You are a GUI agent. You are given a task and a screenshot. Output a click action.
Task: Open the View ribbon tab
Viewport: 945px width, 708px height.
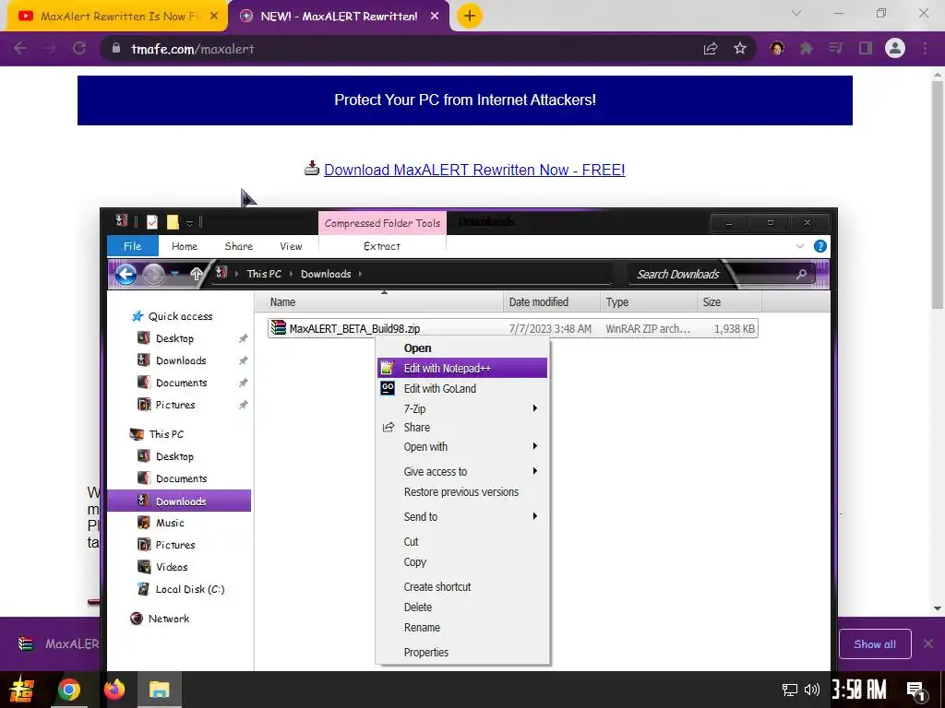291,246
